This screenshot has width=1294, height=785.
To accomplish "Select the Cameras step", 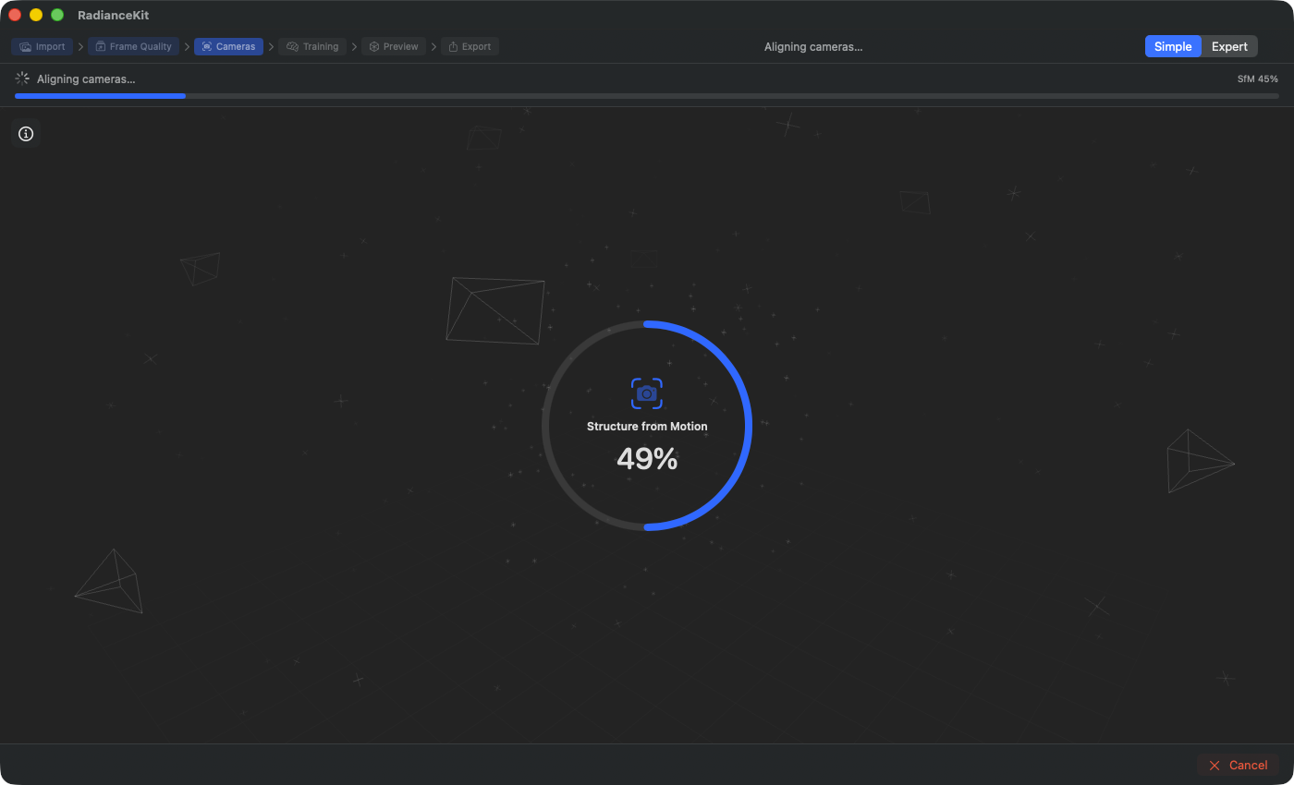I will click(x=228, y=46).
